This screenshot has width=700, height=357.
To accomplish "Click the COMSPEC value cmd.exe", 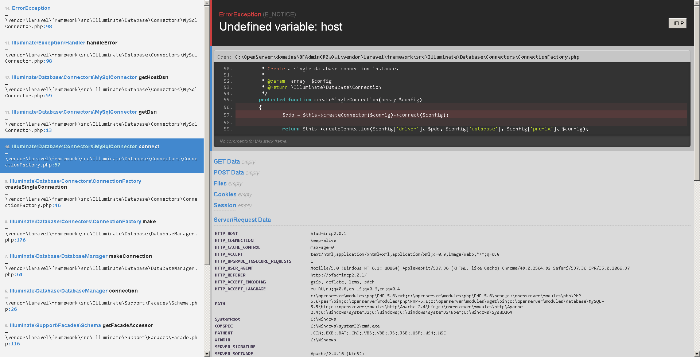I will click(x=345, y=326).
